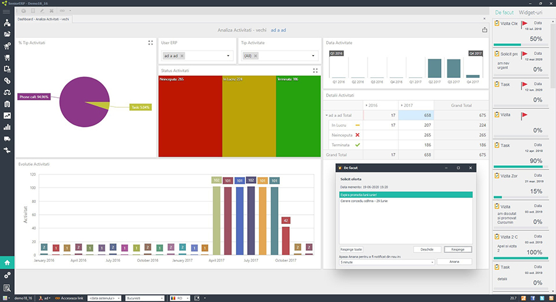Select the Expira promotia lunii iunie! reminder
The width and height of the screenshot is (556, 302).
[406, 195]
